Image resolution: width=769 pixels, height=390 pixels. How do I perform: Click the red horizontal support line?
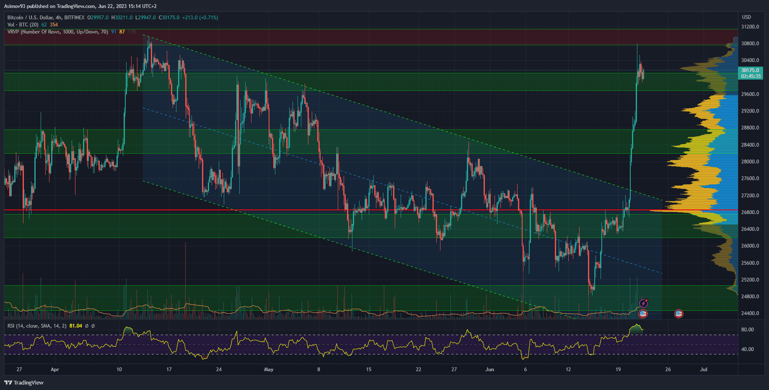(293, 209)
